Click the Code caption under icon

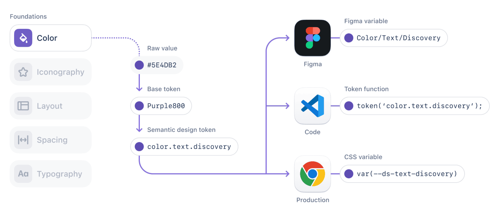point(312,132)
